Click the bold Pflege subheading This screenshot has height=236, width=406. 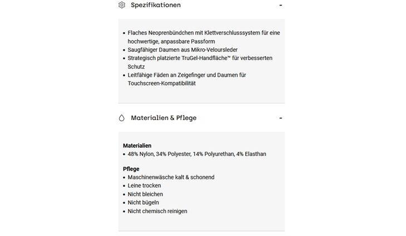tap(131, 169)
